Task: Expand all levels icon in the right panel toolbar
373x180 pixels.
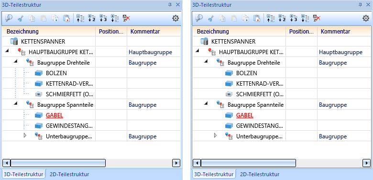Action: pyautogui.click(x=305, y=18)
